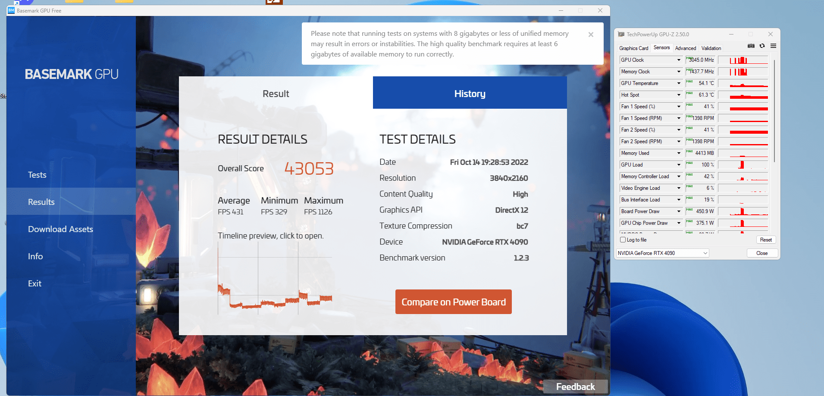Click the Board Power Draw history graph
The height and width of the screenshot is (396, 824).
743,211
